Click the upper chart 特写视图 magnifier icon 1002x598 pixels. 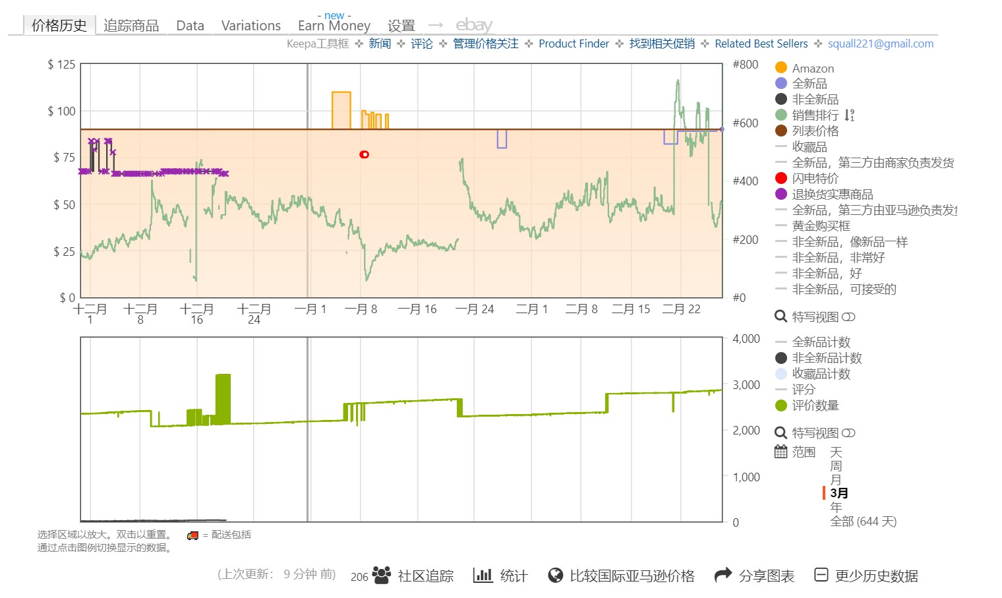[x=781, y=317]
